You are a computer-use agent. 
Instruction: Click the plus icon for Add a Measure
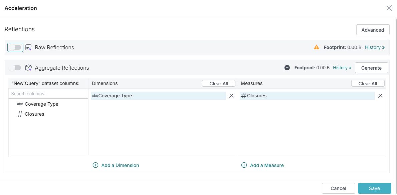[x=244, y=165]
